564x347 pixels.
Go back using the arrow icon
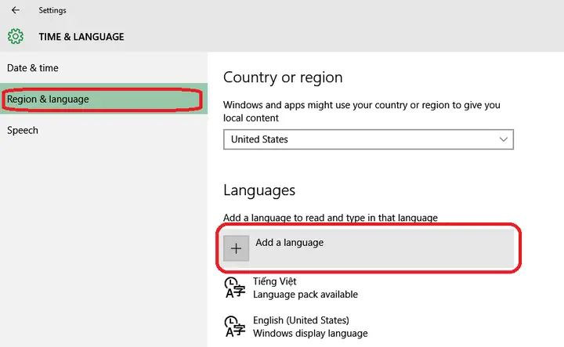tap(16, 10)
